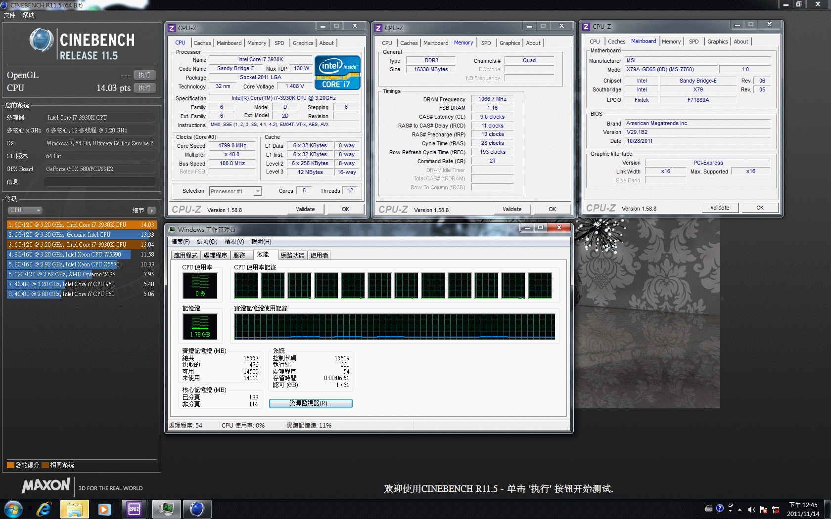This screenshot has width=831, height=519.
Task: Switch to 處理程序 tab in Task Manager
Action: tap(216, 256)
